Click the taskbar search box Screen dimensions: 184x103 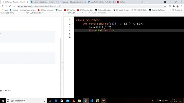[x=26, y=100]
